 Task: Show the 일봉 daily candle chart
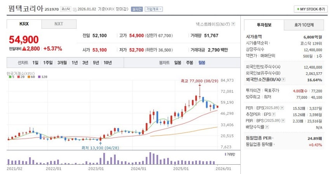[177, 63]
